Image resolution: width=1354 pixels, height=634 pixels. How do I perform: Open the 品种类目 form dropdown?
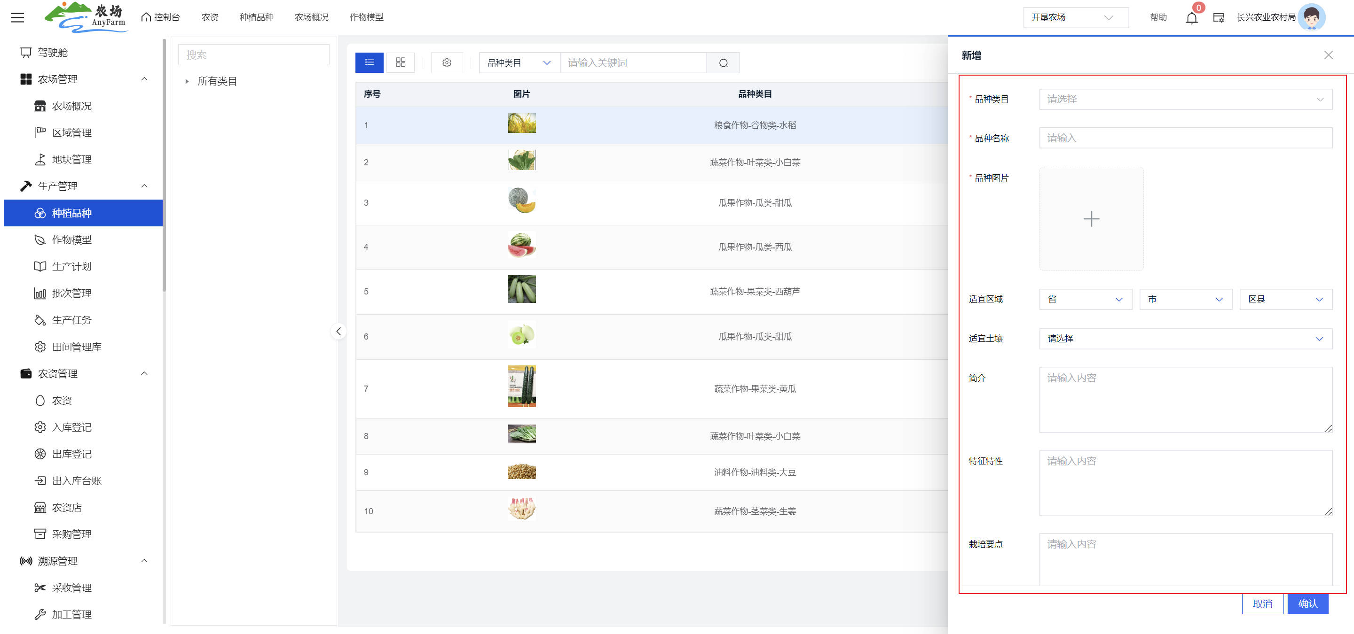[1185, 99]
